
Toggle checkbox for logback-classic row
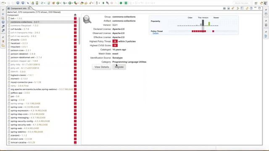(x=9, y=75)
